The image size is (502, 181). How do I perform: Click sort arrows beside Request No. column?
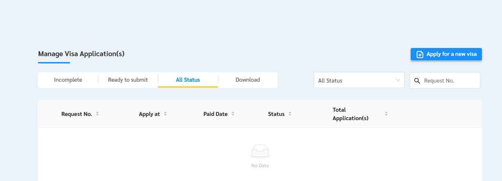point(97,114)
